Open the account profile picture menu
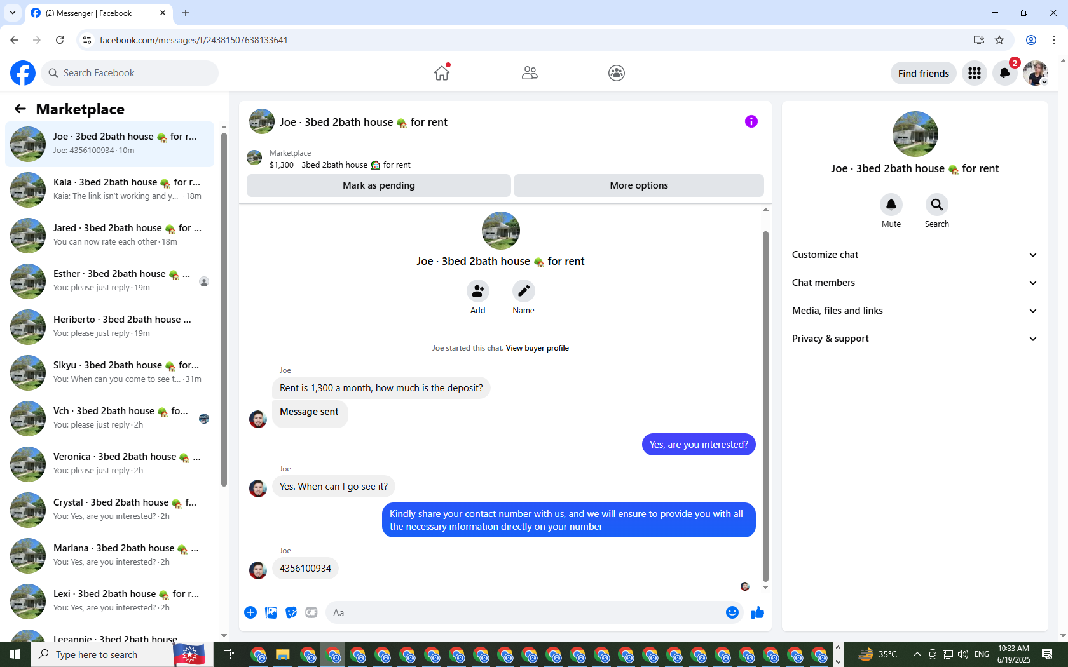1068x667 pixels. click(x=1036, y=73)
